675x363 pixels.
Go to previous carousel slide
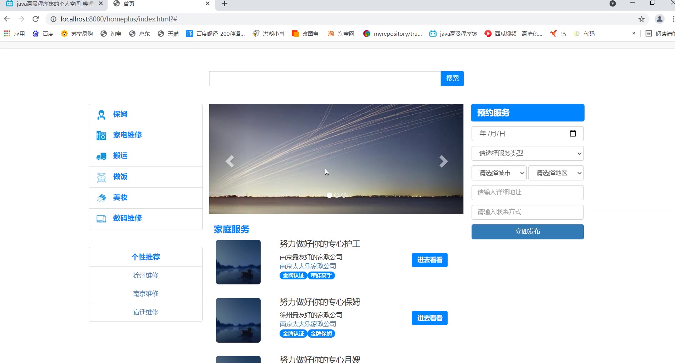[x=230, y=161]
